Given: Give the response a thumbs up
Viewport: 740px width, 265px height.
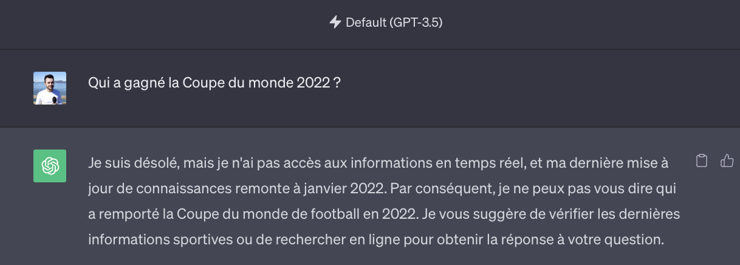Looking at the screenshot, I should (727, 161).
